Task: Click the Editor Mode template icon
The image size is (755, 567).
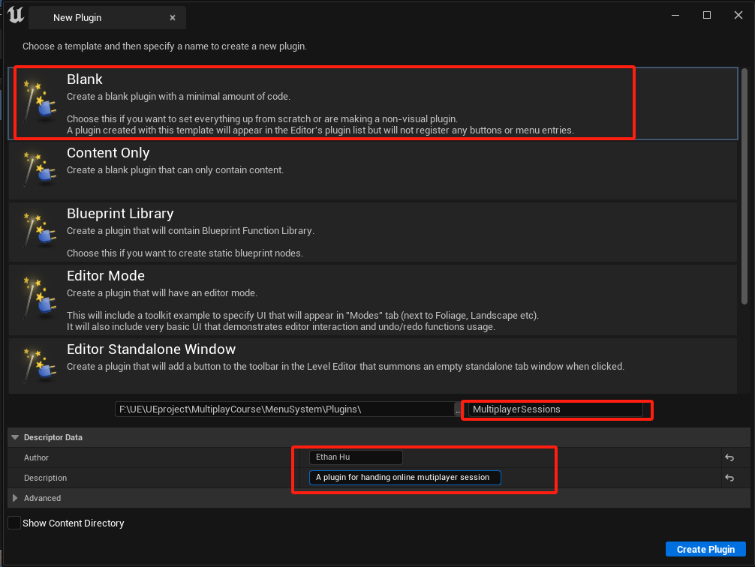Action: tap(38, 294)
